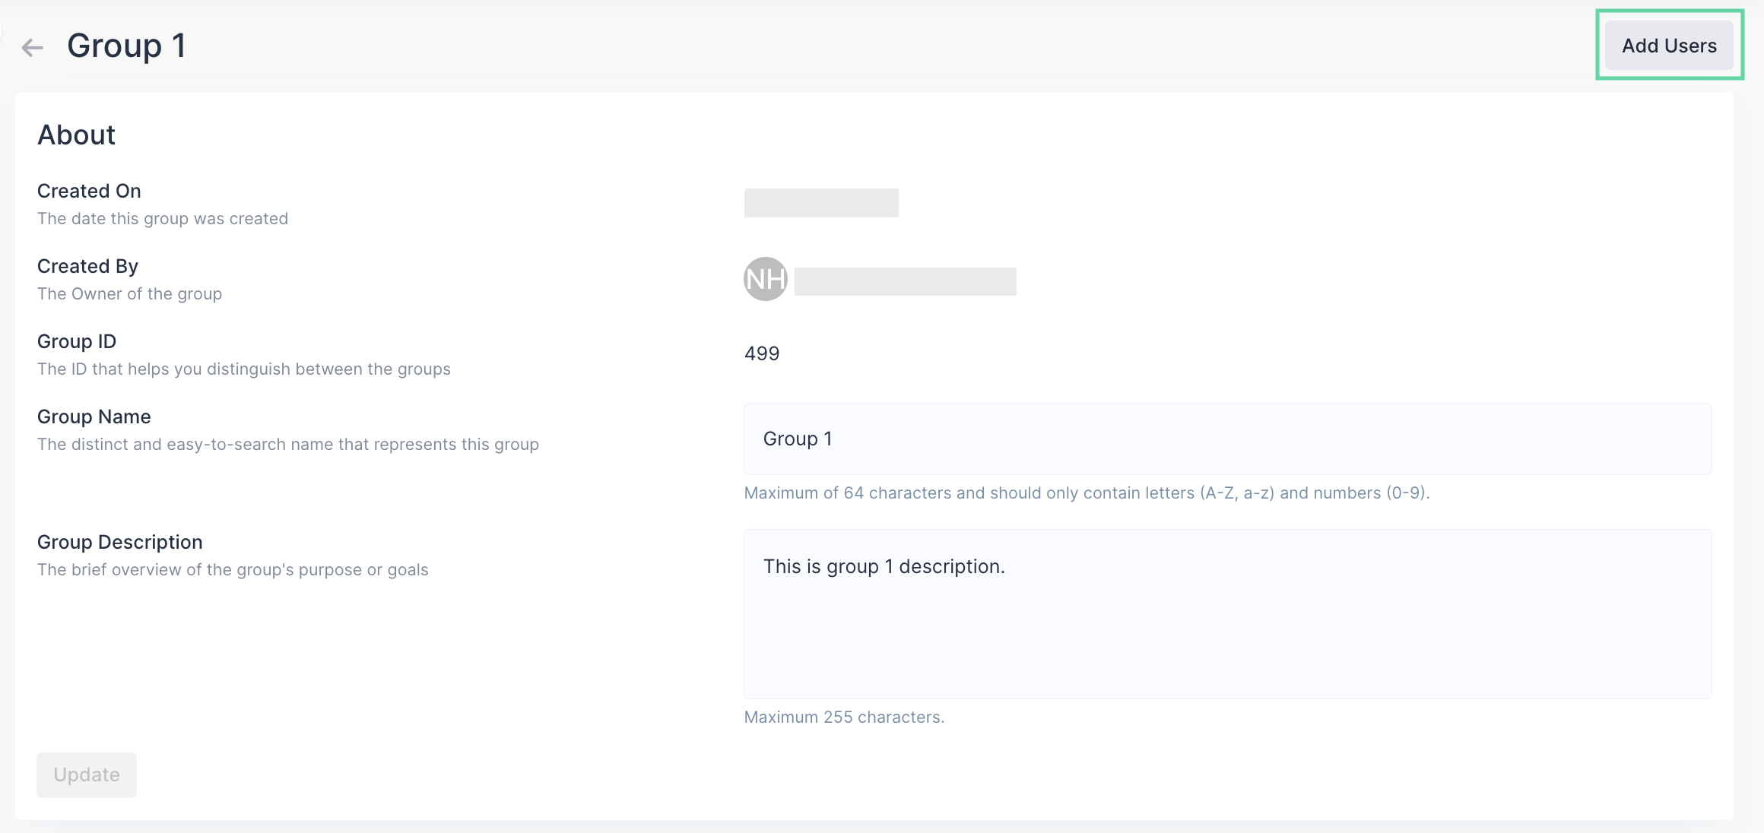Click the Maximum 255 characters hint
Image resolution: width=1764 pixels, height=833 pixels.
point(843,717)
